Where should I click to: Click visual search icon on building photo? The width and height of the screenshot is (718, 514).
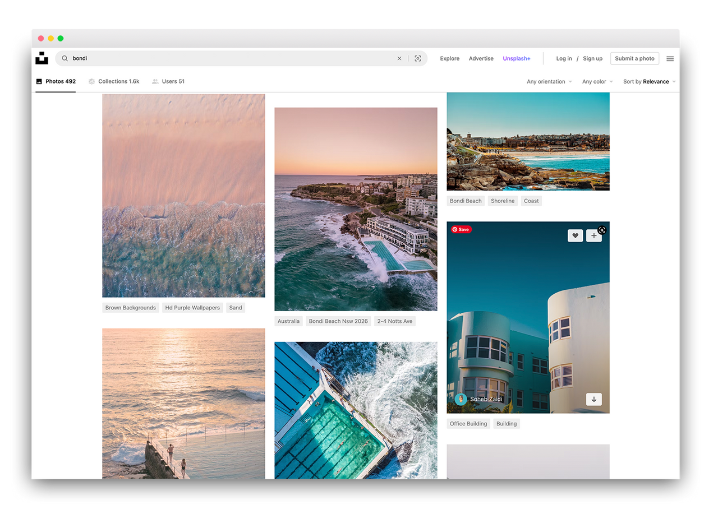click(x=602, y=230)
